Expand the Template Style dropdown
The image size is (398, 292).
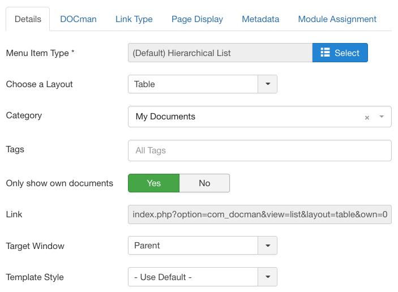coord(268,277)
